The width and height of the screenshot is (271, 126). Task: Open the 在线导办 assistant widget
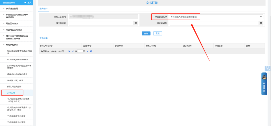[264, 84]
